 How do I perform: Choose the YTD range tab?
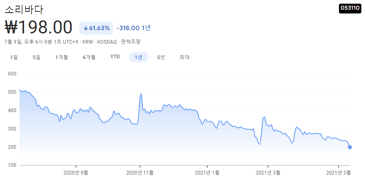pos(115,57)
